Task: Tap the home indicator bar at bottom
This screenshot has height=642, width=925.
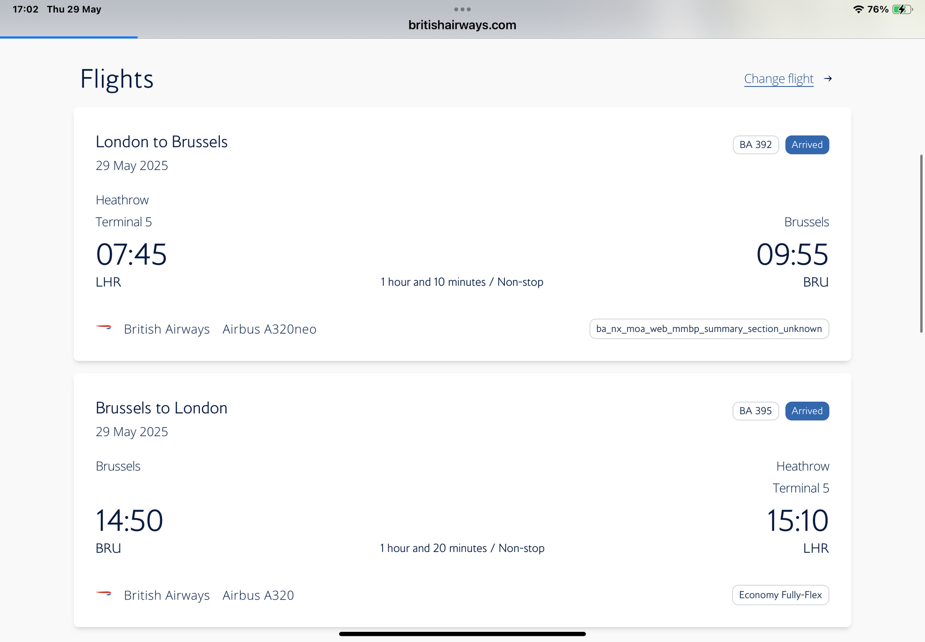Action: (462, 634)
